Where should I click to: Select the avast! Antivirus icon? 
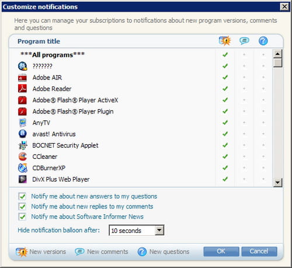point(23,134)
